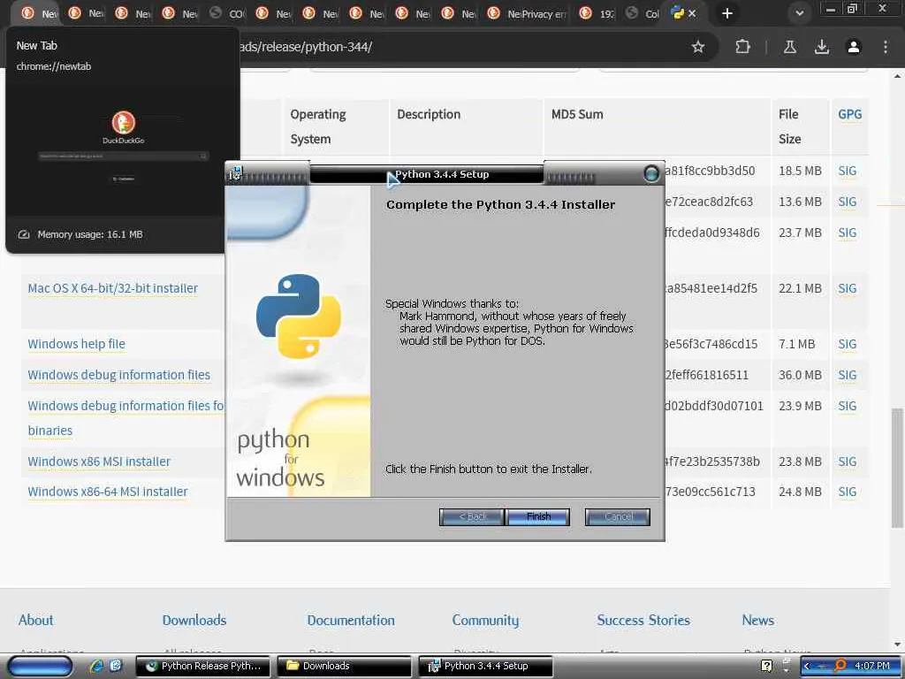Screen dimensions: 905x679
Task: Open the Chrome Labs flask icon
Action: point(789,47)
